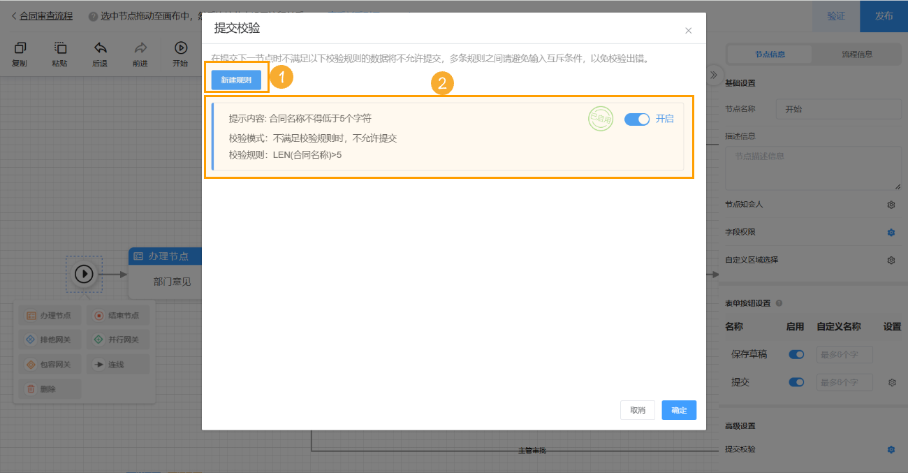Click the 新建规则 button
This screenshot has width=908, height=473.
point(236,80)
